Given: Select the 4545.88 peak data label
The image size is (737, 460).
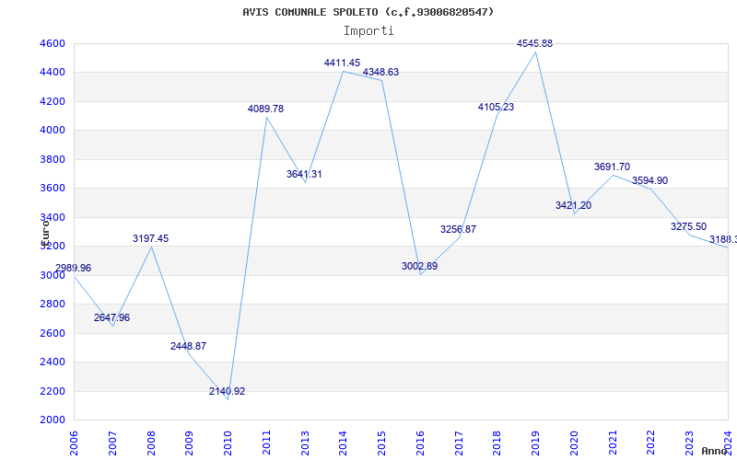Looking at the screenshot, I should (534, 43).
